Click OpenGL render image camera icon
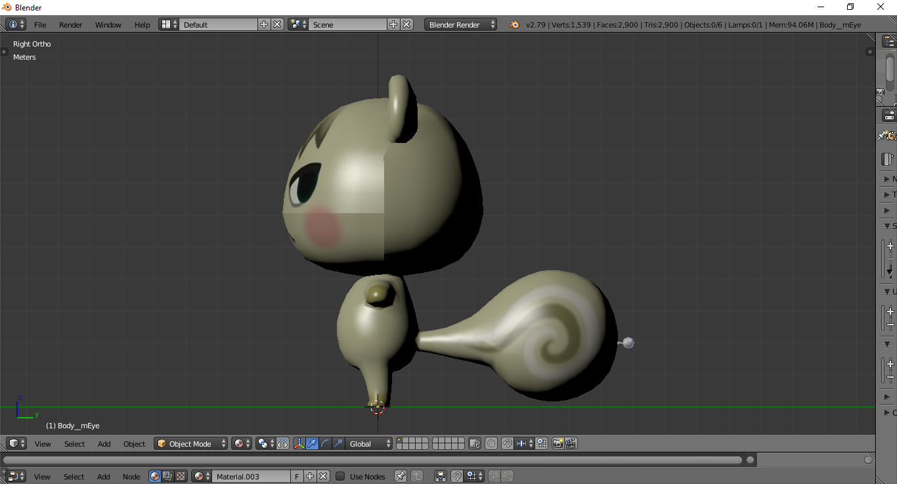Image resolution: width=897 pixels, height=484 pixels. click(558, 444)
